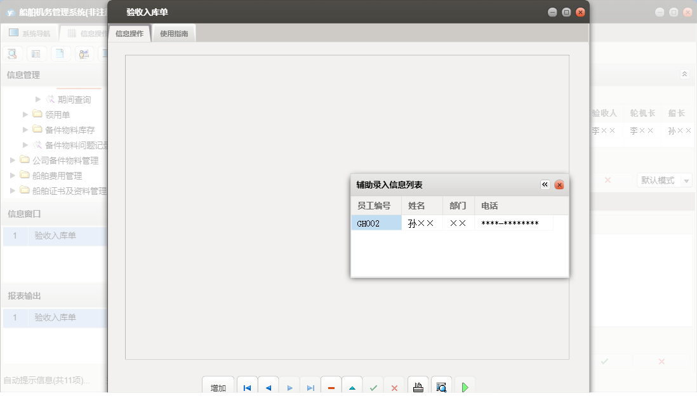
Task: Expand the 船舶费用管理 tree node
Action: [x=13, y=175]
